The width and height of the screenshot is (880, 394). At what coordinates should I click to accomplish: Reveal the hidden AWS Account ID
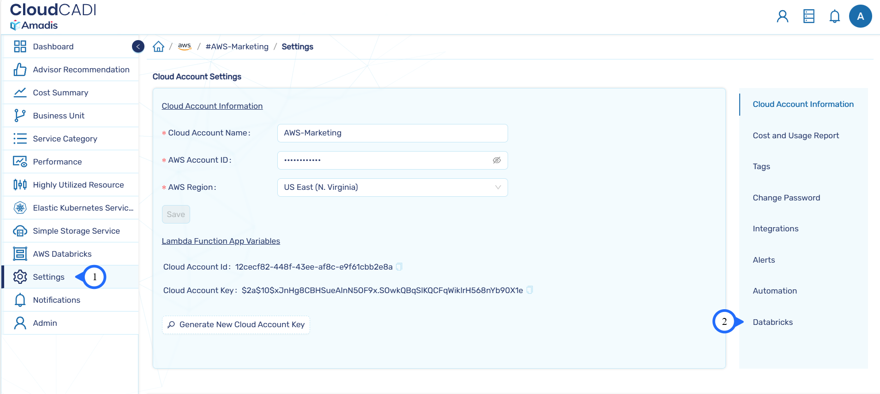(497, 160)
